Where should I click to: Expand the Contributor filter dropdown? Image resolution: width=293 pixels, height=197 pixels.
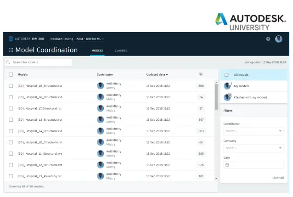(x=254, y=131)
